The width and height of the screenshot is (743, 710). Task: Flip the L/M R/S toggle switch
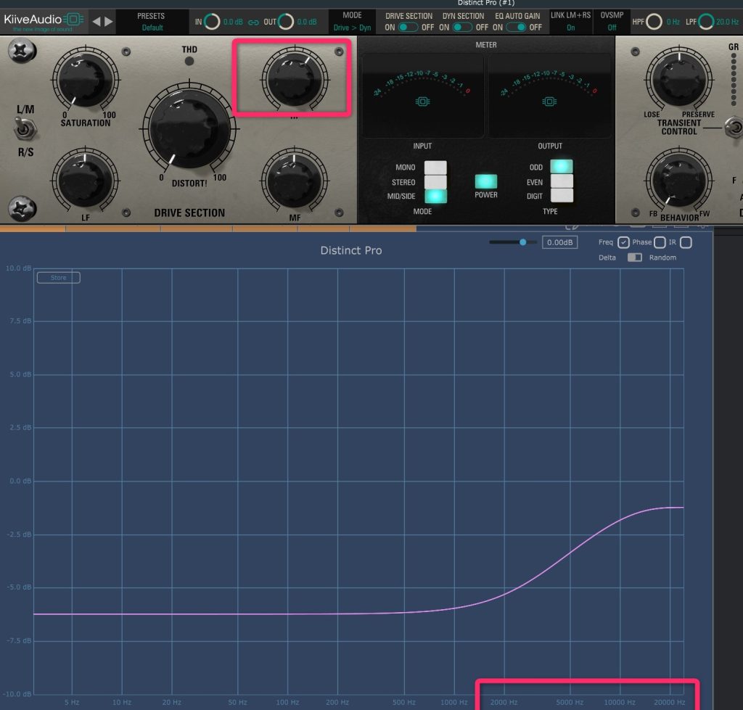pyautogui.click(x=25, y=131)
